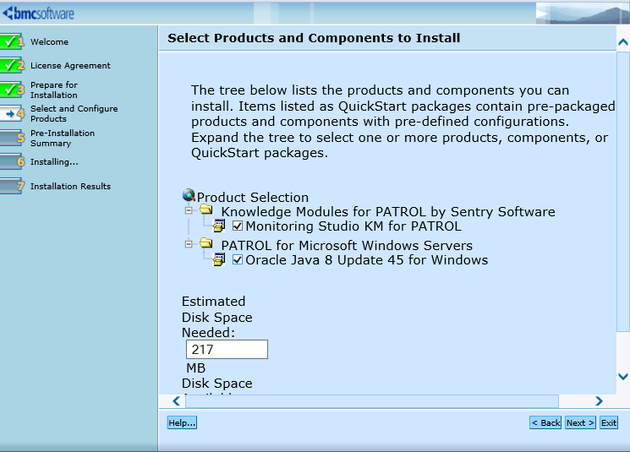This screenshot has height=452, width=630.
Task: Click the MB unit label
Action: [x=196, y=368]
